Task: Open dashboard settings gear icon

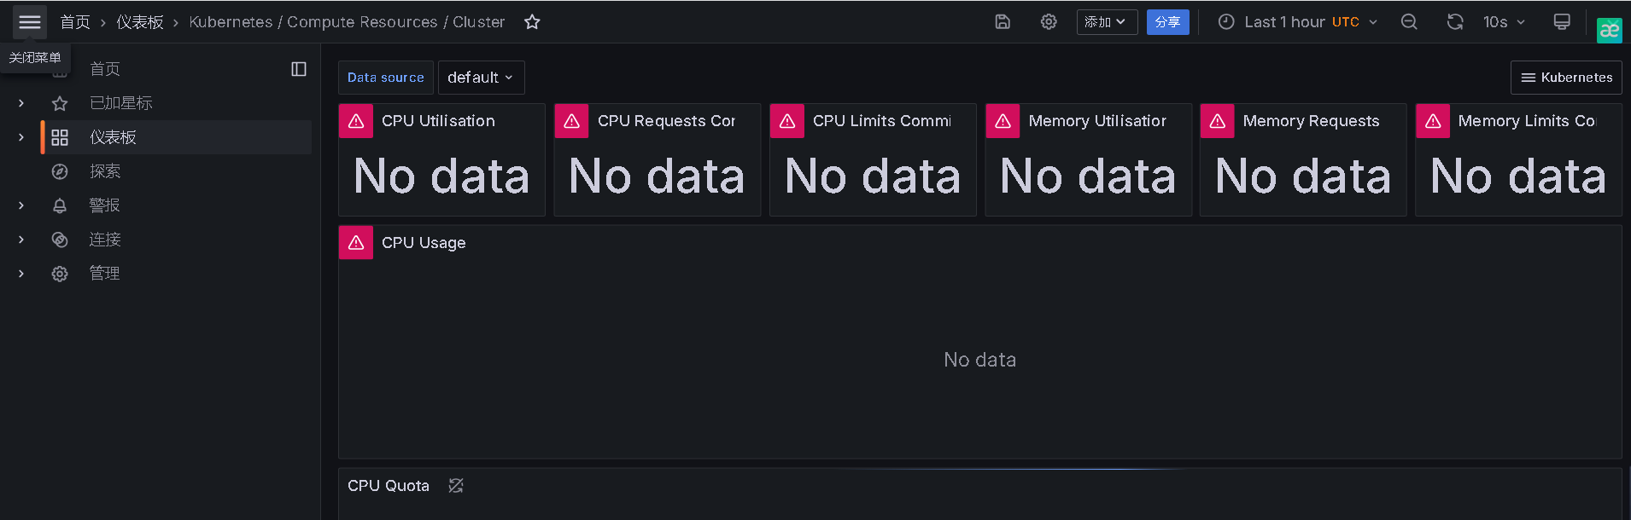Action: 1049,22
